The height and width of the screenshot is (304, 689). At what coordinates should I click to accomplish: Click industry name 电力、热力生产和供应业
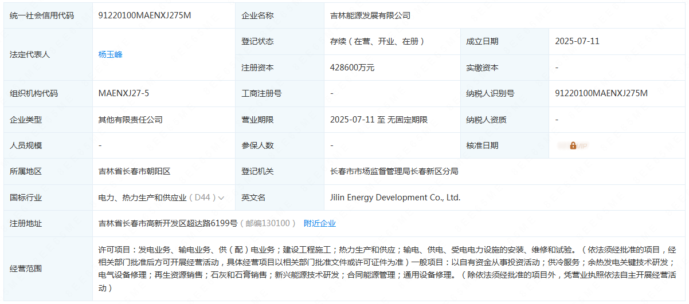pos(142,198)
